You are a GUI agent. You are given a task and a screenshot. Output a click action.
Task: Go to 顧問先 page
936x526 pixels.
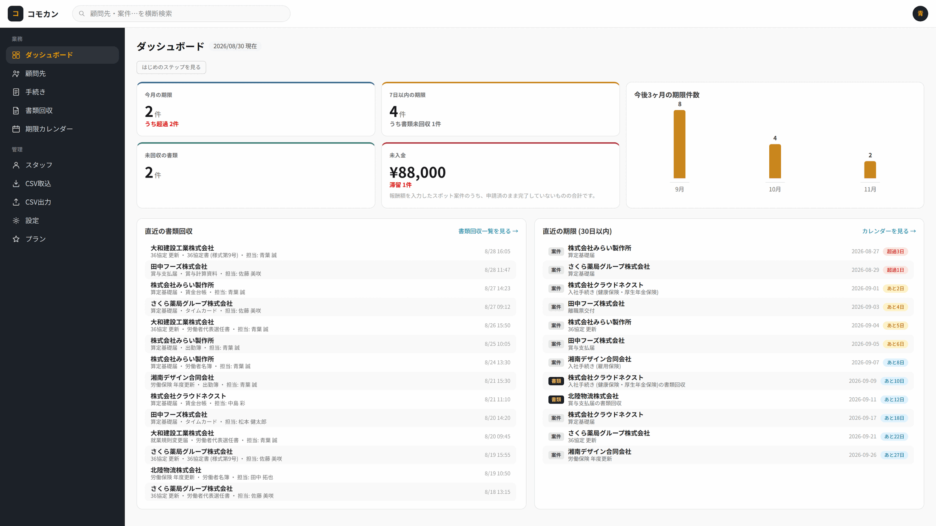tap(63, 74)
